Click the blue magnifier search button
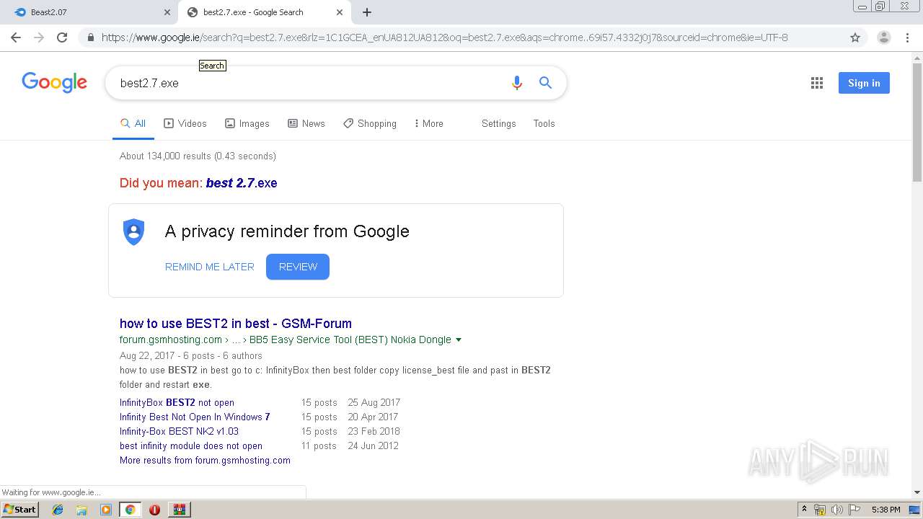The height and width of the screenshot is (519, 923). point(546,83)
